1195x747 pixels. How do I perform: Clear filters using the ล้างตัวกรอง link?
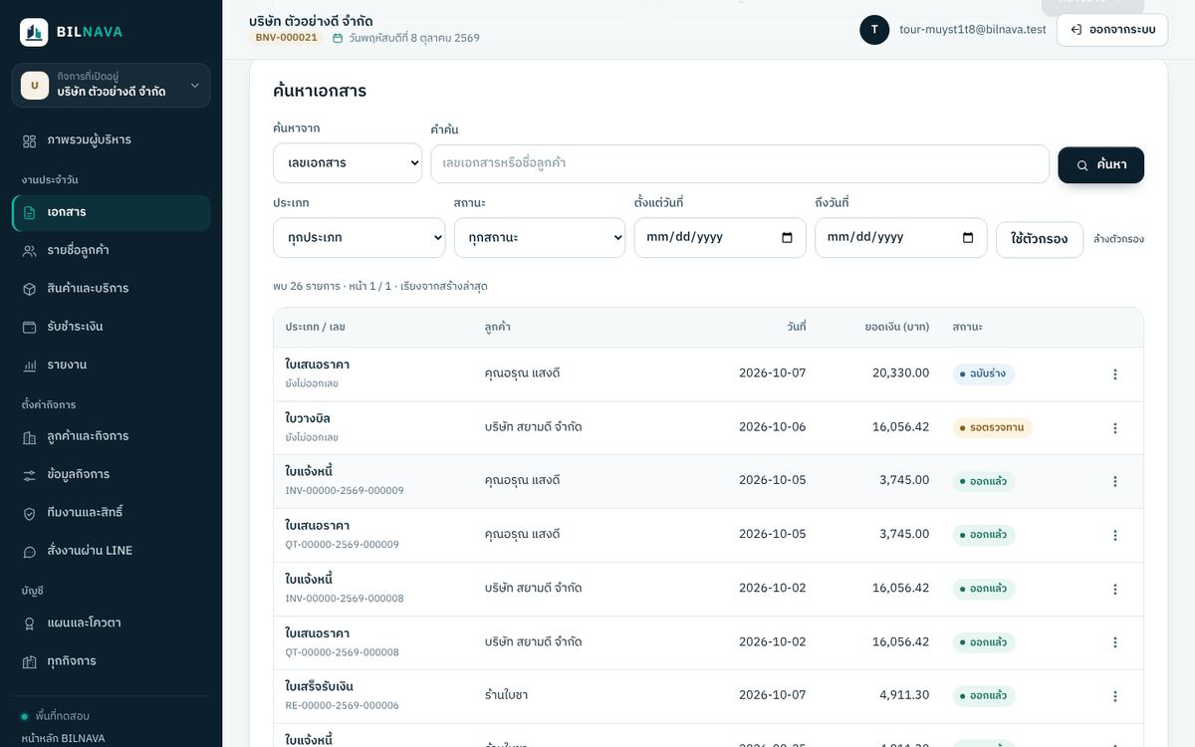point(1119,239)
